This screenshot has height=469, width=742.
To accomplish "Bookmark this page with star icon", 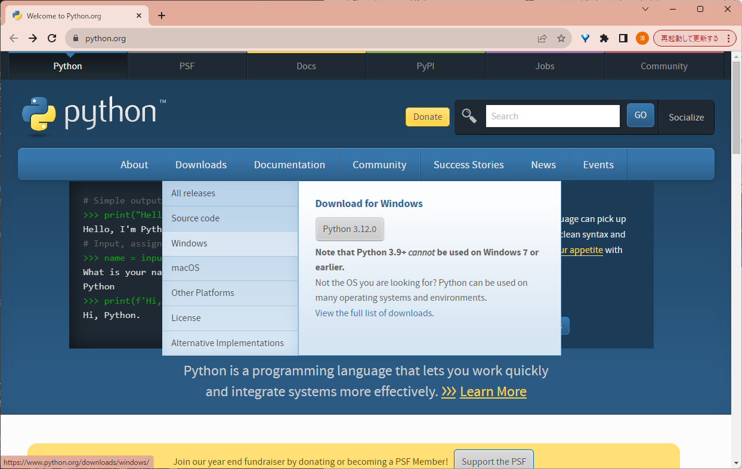I will click(561, 38).
